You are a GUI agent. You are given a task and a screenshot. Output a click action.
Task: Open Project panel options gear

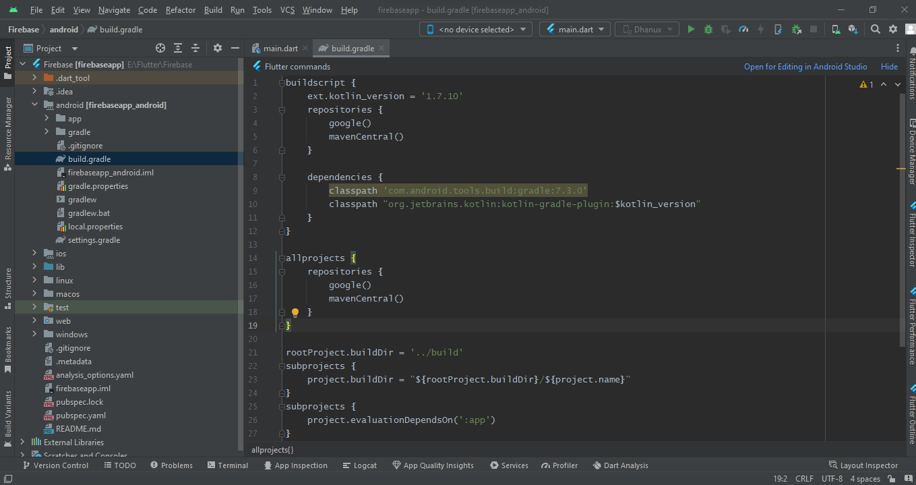coord(218,48)
